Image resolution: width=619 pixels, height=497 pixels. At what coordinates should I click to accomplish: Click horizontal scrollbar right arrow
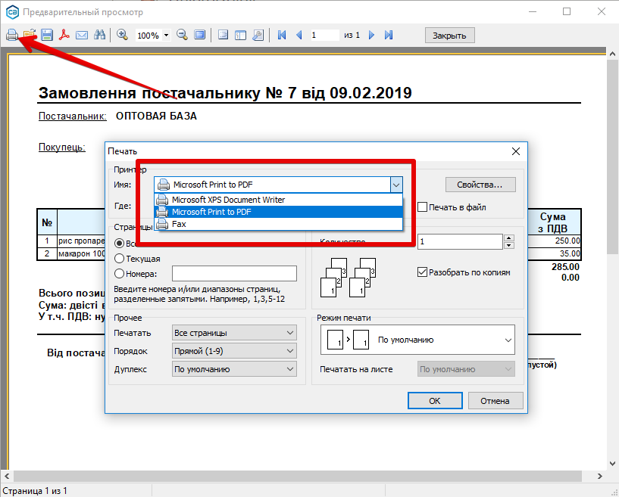click(x=600, y=476)
